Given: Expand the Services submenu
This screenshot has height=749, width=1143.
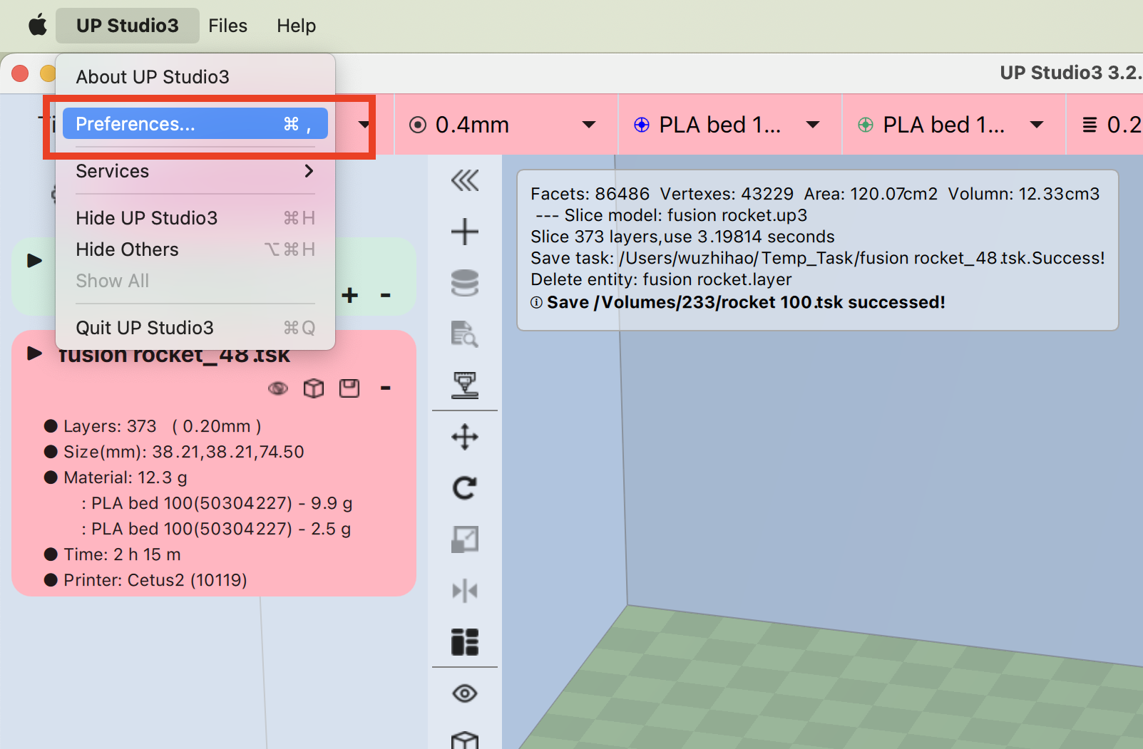Looking at the screenshot, I should coord(195,171).
